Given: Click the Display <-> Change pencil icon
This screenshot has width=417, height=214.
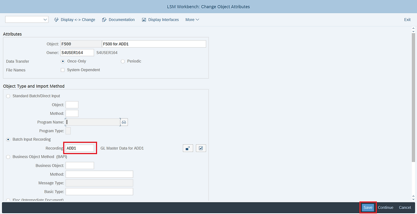Looking at the screenshot, I should point(56,20).
